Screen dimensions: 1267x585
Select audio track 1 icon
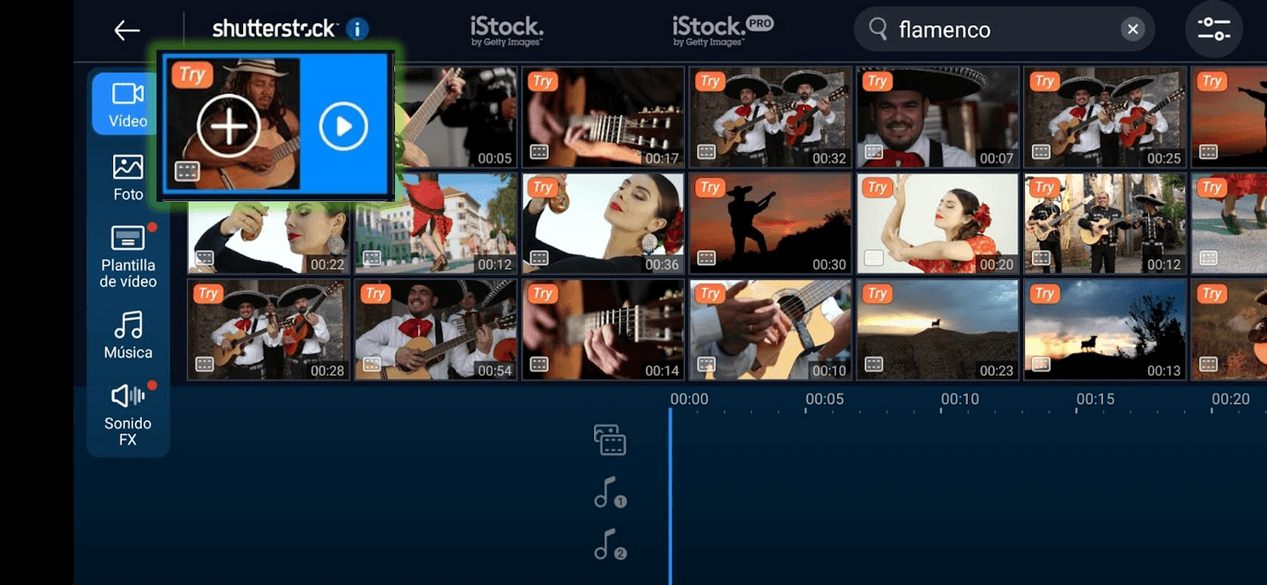point(610,493)
